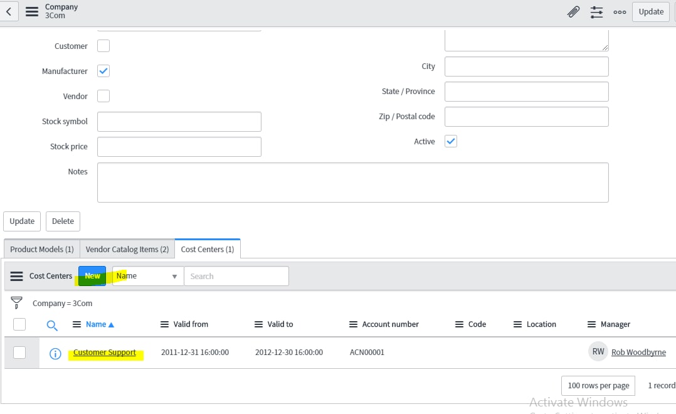676x414 pixels.
Task: Click the RW avatar for Rob Woodbyrne
Action: [598, 351]
